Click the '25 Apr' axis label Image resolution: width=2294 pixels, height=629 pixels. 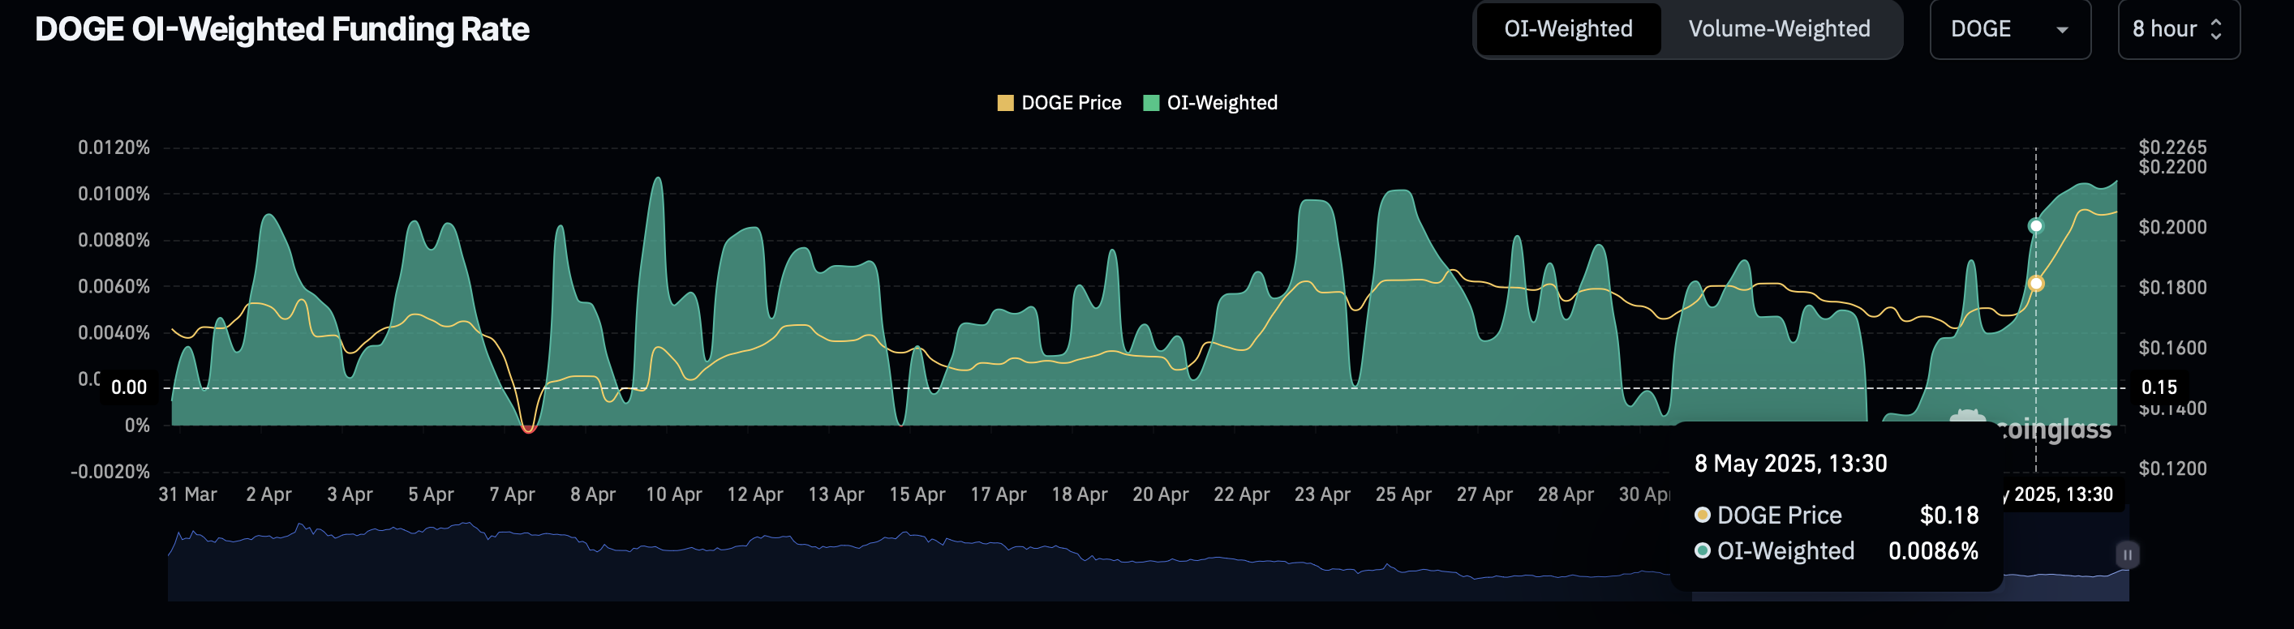click(x=1403, y=494)
